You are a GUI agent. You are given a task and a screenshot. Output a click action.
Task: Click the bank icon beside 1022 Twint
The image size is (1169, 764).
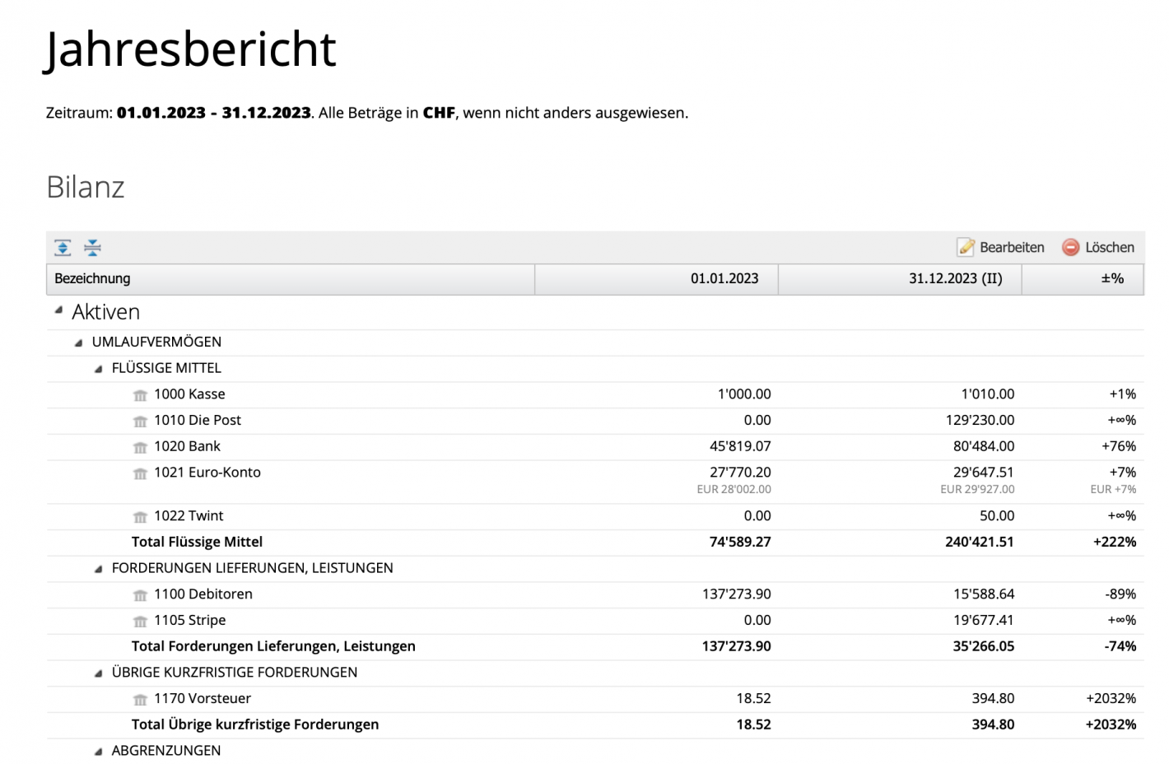[139, 516]
